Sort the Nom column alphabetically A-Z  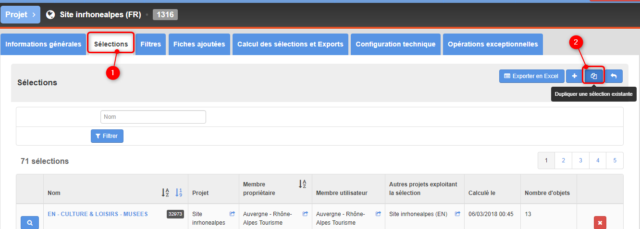coord(165,193)
